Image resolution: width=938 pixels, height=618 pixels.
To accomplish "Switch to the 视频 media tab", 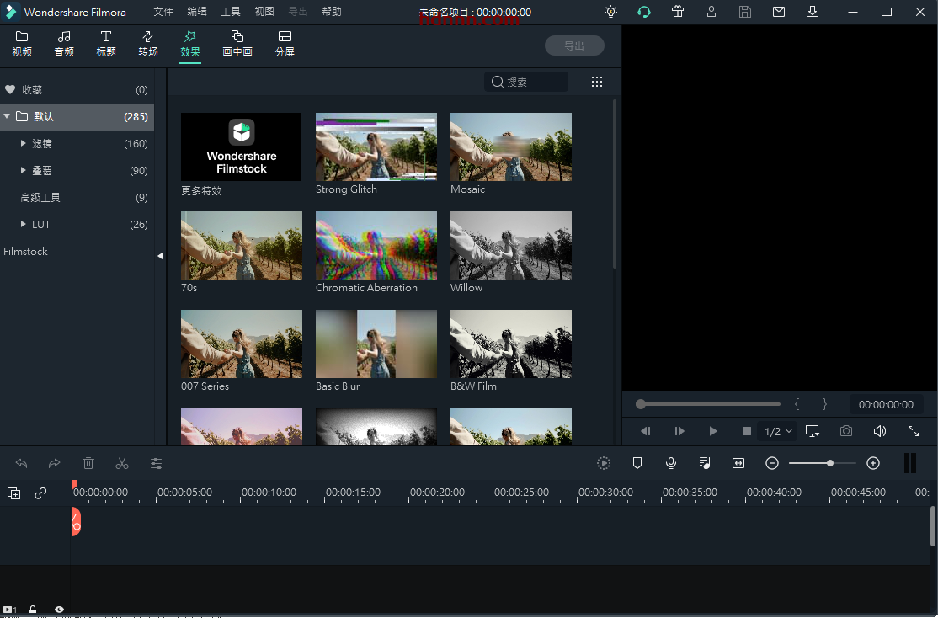I will point(22,44).
